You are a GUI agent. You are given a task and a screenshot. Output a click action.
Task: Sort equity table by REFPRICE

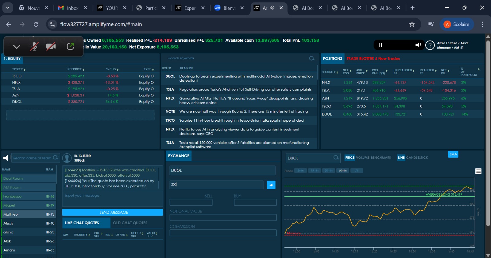pos(76,69)
